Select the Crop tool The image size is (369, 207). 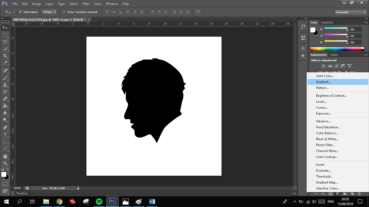coord(5,56)
